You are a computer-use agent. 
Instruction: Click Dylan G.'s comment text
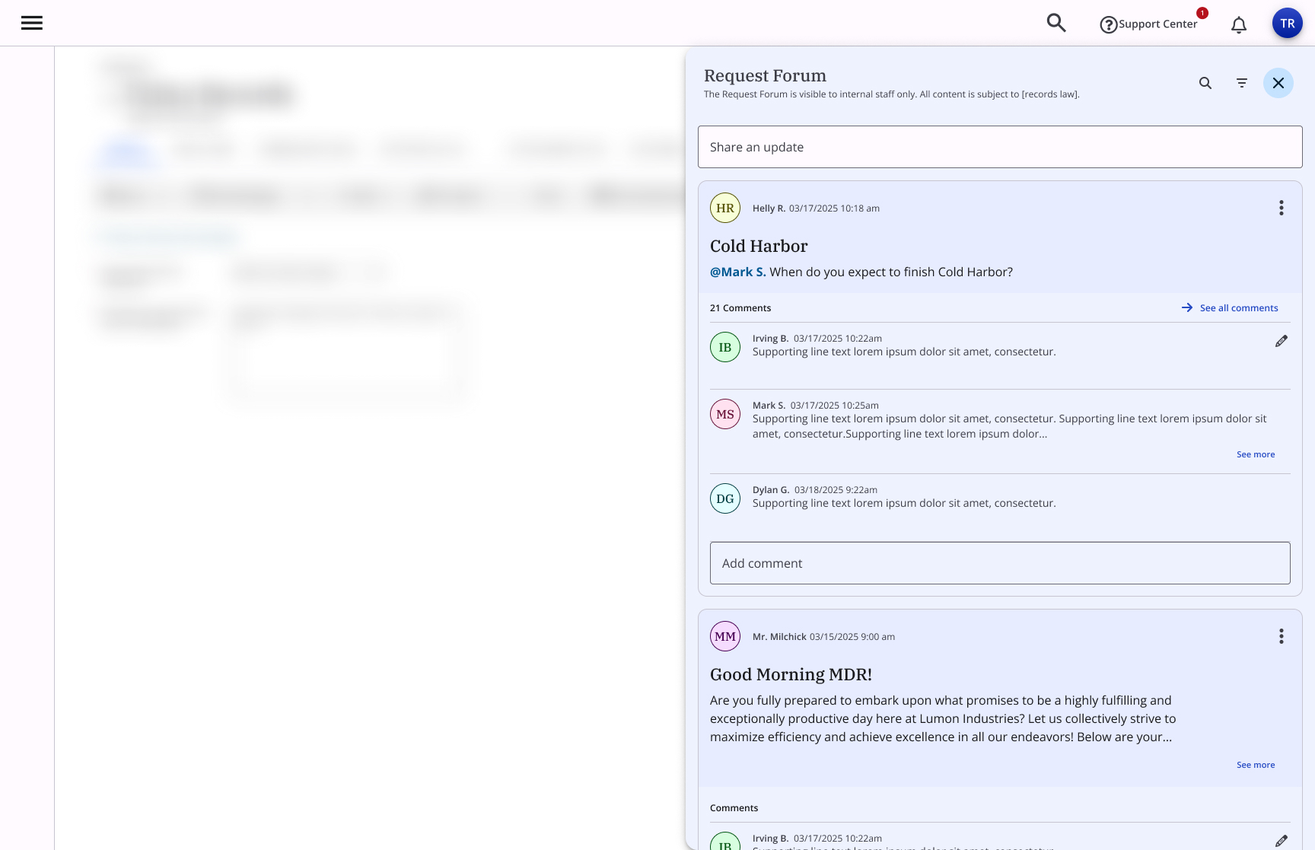point(904,503)
